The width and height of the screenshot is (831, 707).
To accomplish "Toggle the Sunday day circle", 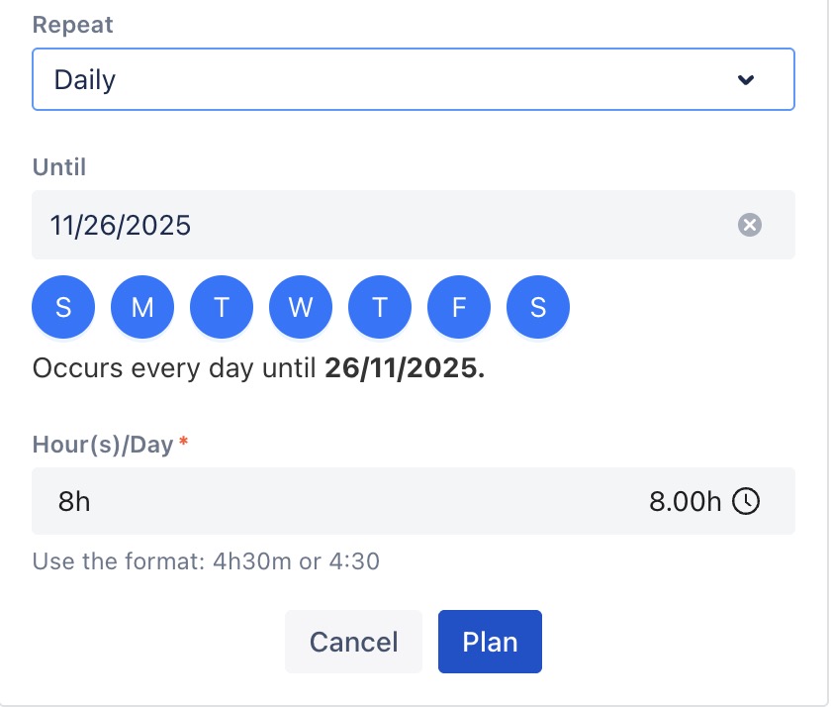I will pyautogui.click(x=63, y=307).
